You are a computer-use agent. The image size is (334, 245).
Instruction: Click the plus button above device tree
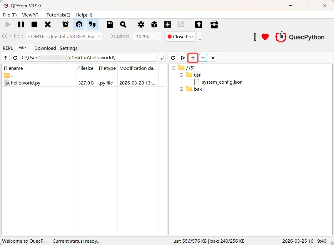193,58
